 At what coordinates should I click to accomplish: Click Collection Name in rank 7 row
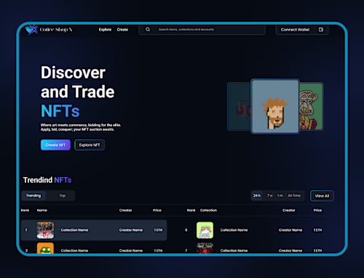(x=234, y=250)
